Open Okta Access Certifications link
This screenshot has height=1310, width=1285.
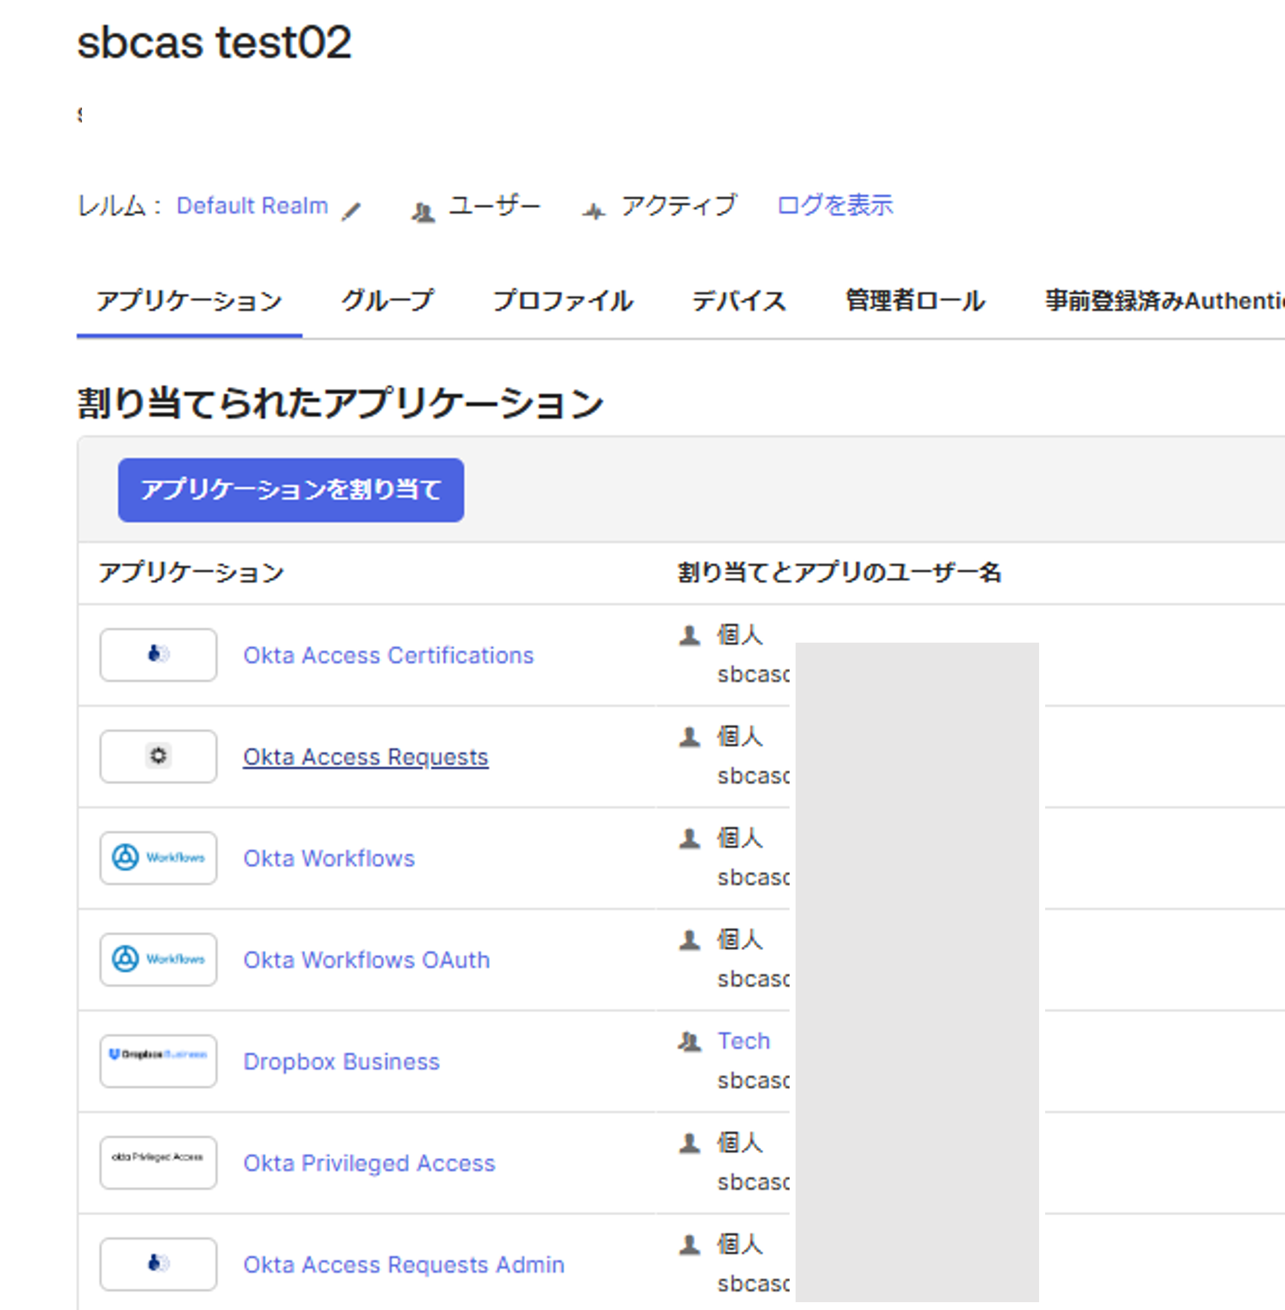pyautogui.click(x=388, y=655)
